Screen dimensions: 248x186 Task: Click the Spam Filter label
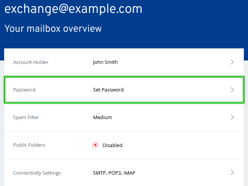pos(26,117)
